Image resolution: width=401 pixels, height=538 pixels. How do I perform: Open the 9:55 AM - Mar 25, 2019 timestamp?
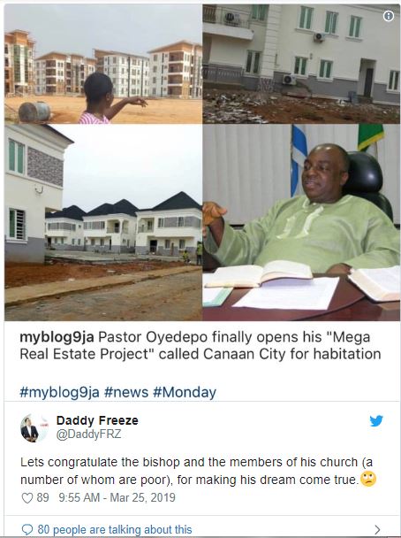(117, 497)
